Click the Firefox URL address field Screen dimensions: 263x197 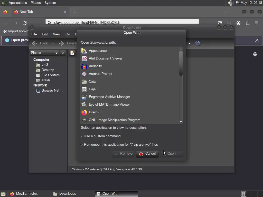click(122, 22)
